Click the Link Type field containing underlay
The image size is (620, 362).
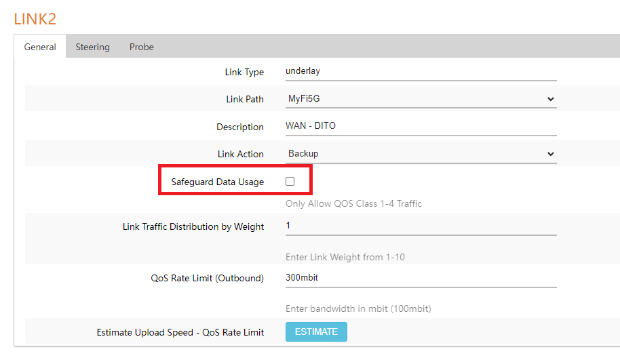[421, 71]
